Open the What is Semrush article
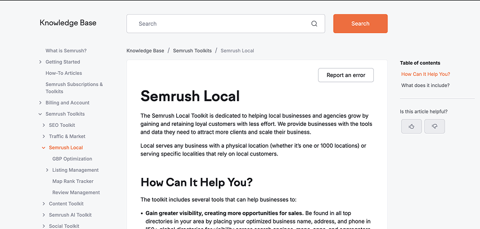This screenshot has width=480, height=229. [x=66, y=51]
